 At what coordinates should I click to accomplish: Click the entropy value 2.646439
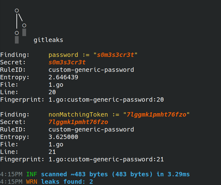tap(63, 77)
